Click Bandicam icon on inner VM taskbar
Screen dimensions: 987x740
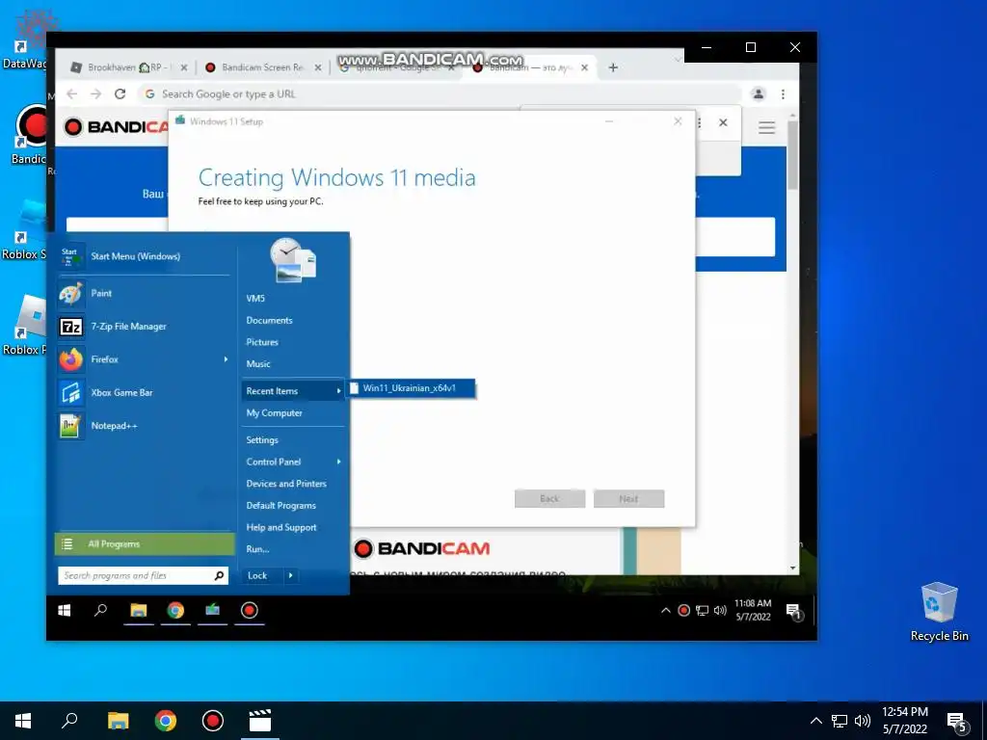(250, 610)
